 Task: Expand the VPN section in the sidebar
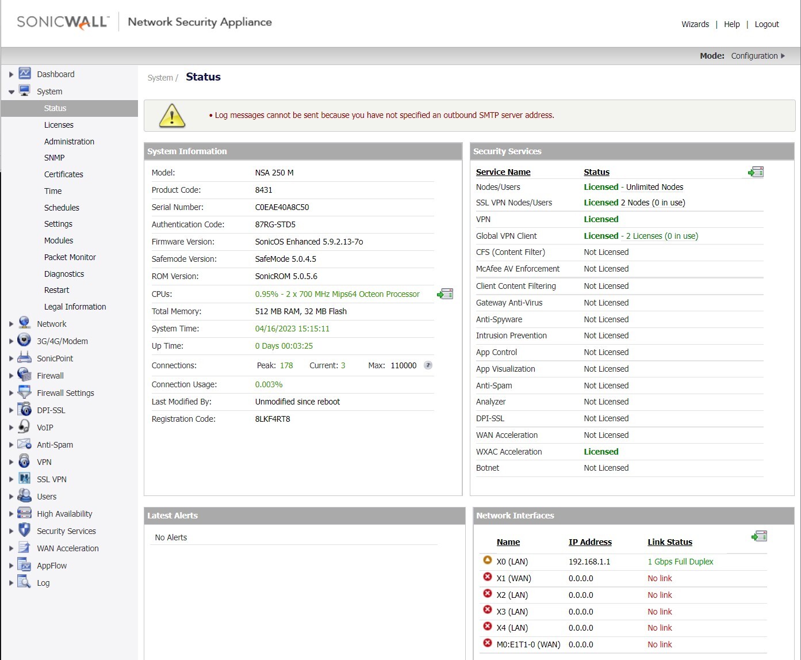point(11,461)
